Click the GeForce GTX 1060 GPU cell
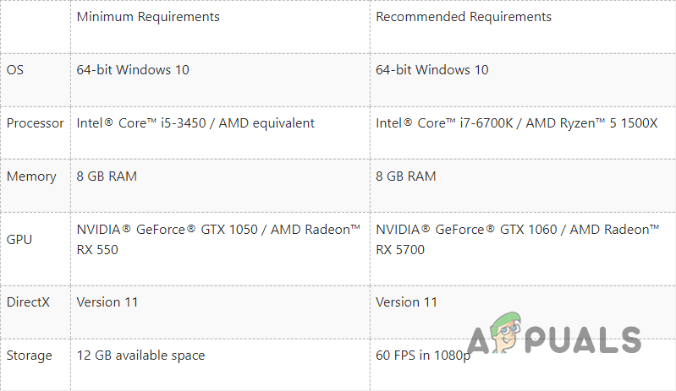The width and height of the screenshot is (676, 391). click(x=518, y=239)
